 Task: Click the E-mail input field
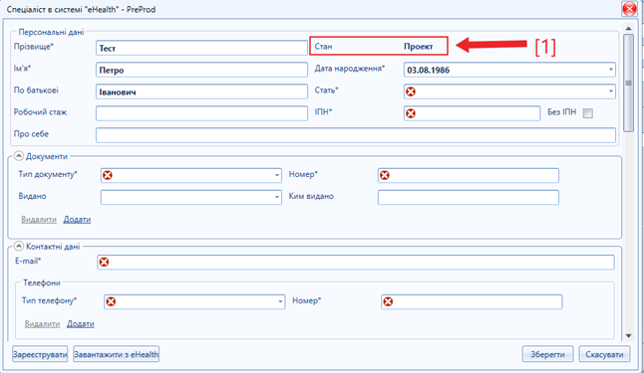(356, 262)
